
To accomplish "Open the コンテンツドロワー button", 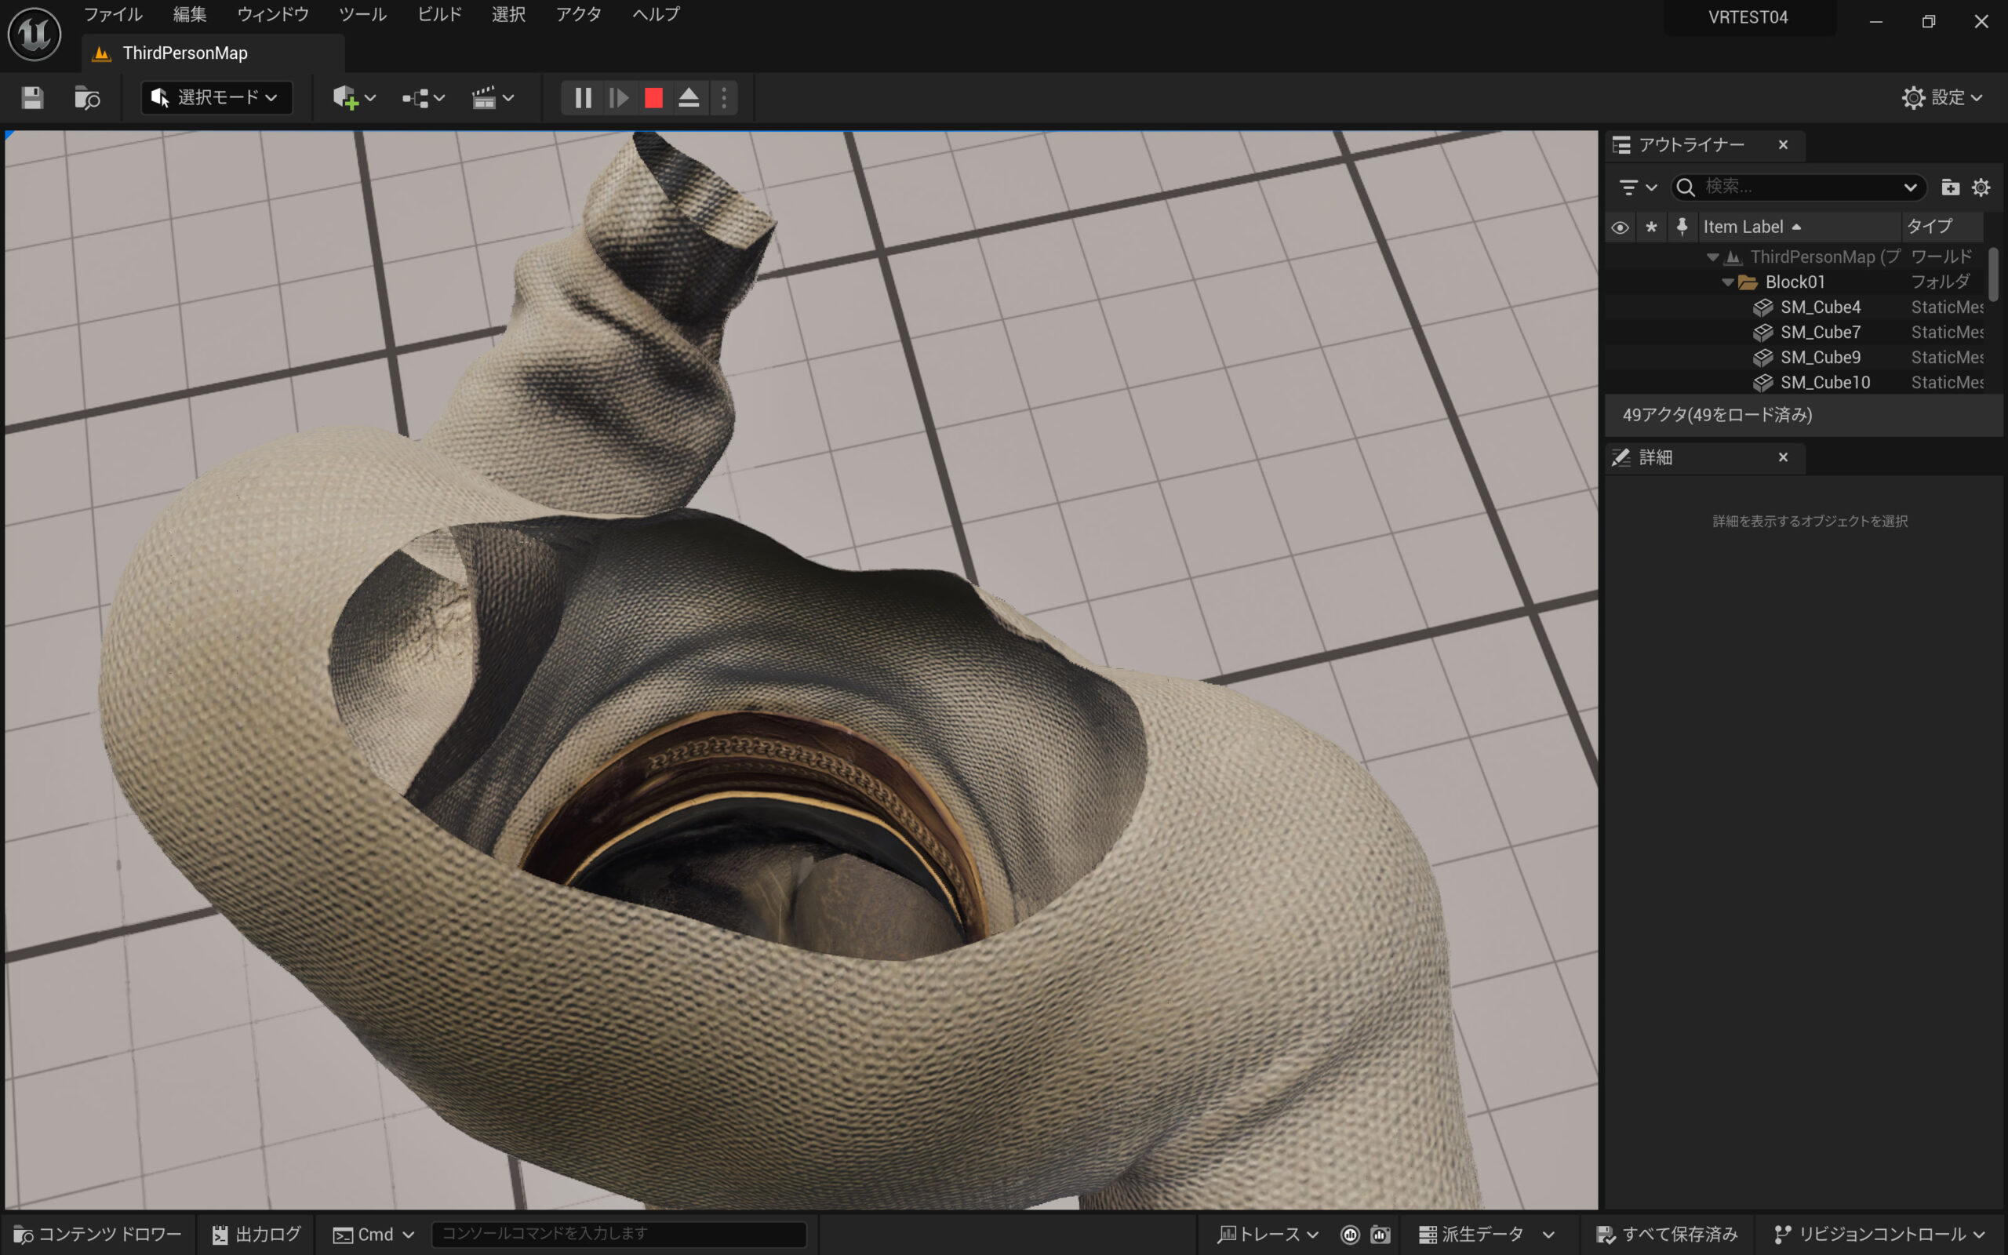I will (98, 1235).
